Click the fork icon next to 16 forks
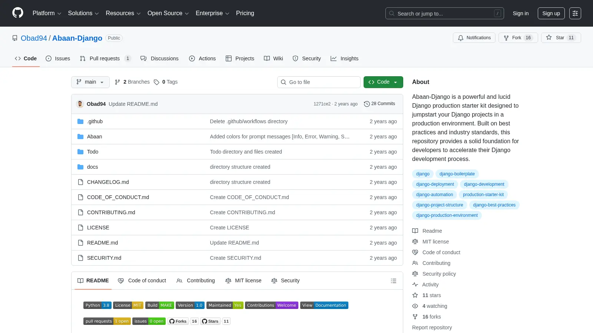The height and width of the screenshot is (333, 593). (415, 317)
